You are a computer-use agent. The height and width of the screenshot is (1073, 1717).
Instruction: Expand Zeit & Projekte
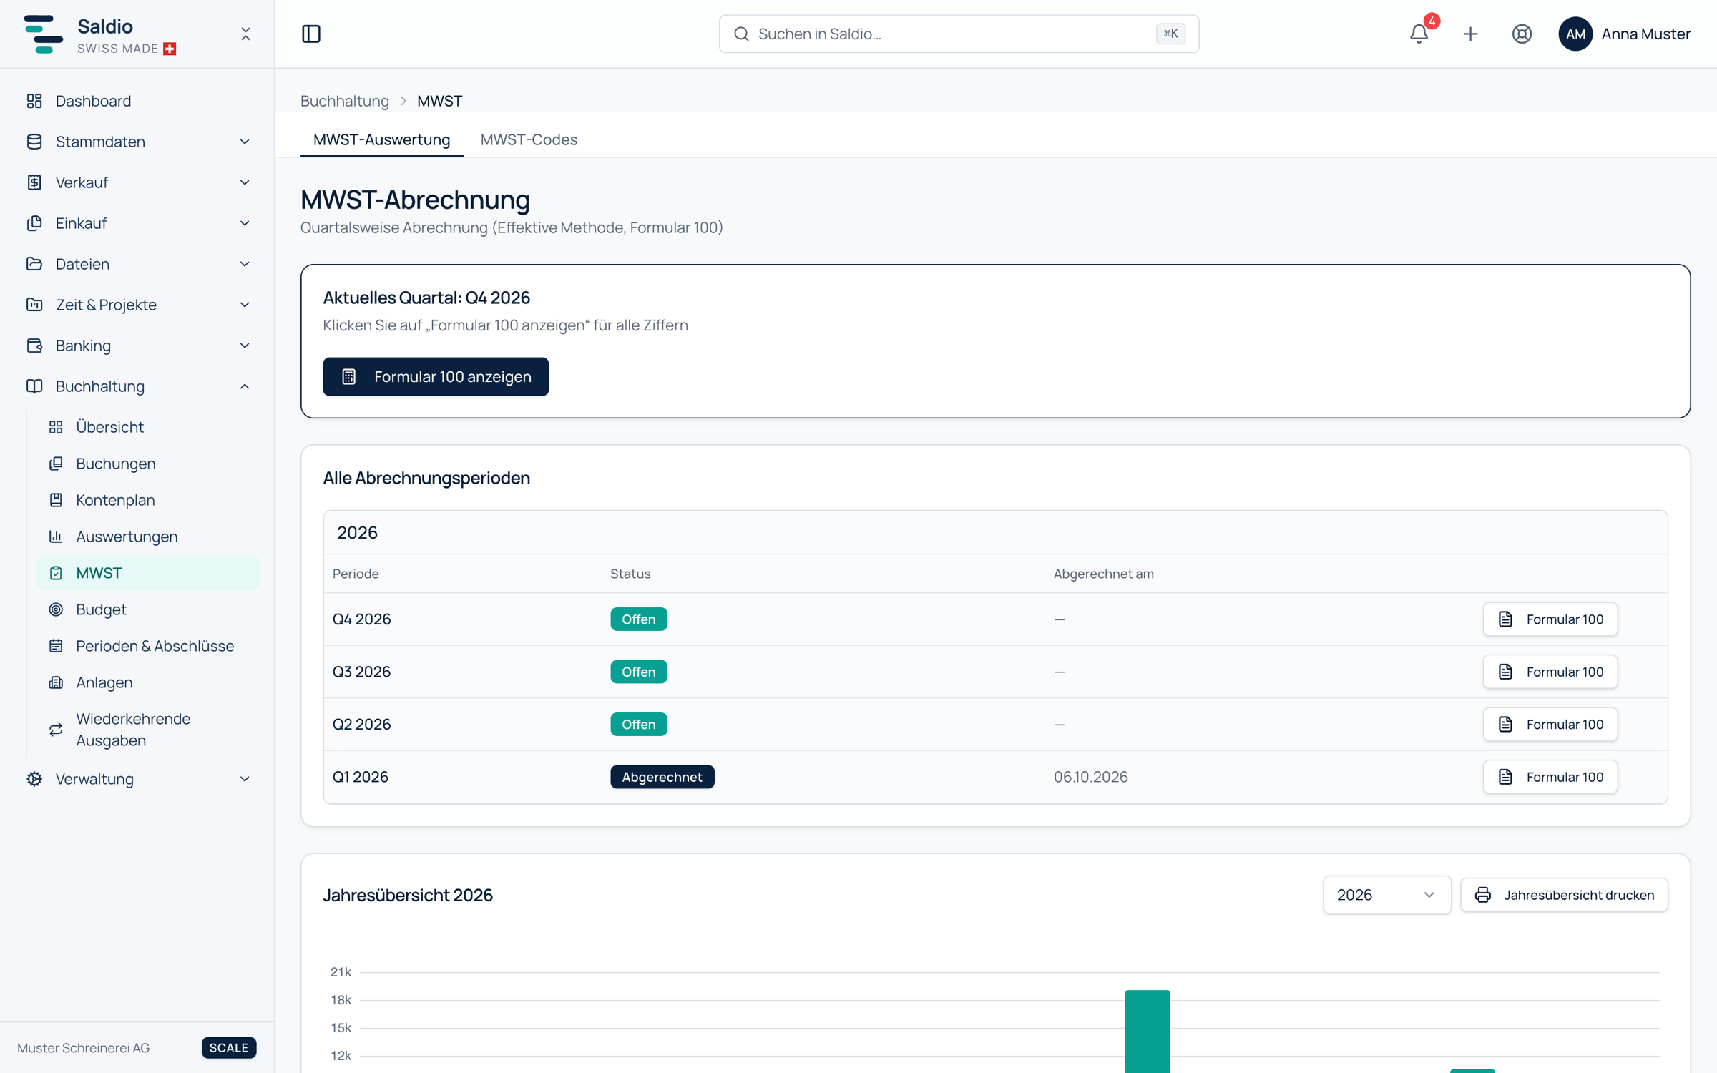pyautogui.click(x=137, y=305)
